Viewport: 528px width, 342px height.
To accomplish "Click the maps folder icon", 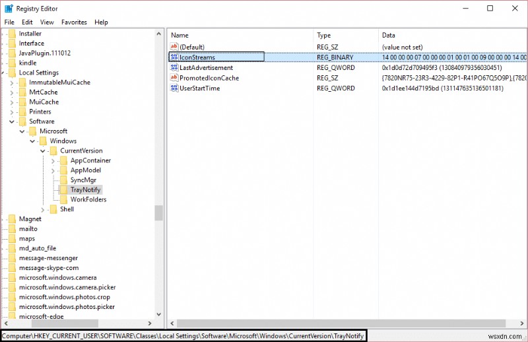I will (12, 238).
